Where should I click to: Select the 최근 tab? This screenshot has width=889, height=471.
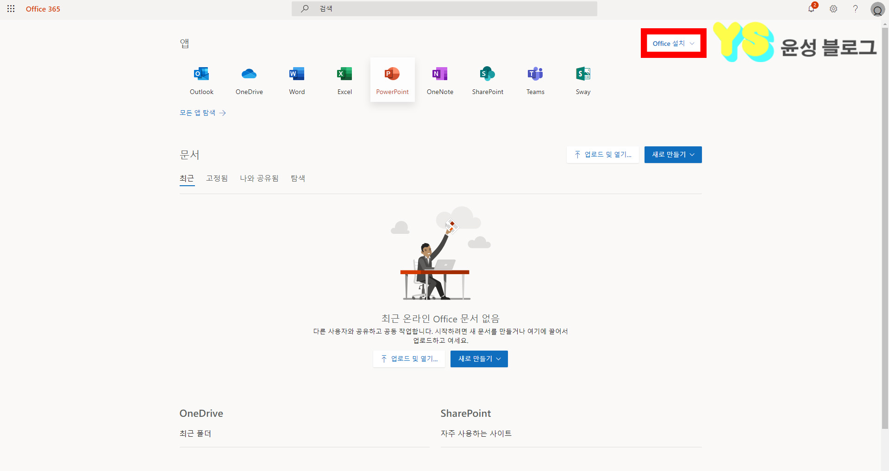(187, 179)
